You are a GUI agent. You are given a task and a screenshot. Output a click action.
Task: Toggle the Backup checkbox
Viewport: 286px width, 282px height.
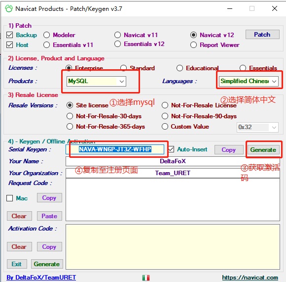(x=9, y=35)
